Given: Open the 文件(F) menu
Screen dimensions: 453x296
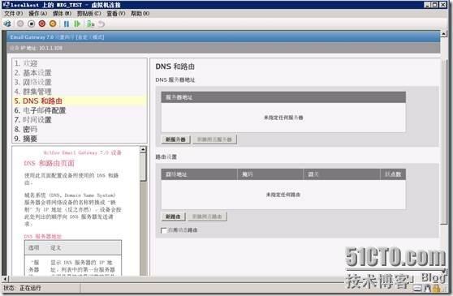Looking at the screenshot, I should pyautogui.click(x=13, y=14).
